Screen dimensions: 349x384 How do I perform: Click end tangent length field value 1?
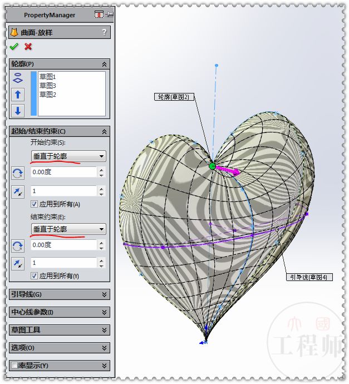(64, 263)
